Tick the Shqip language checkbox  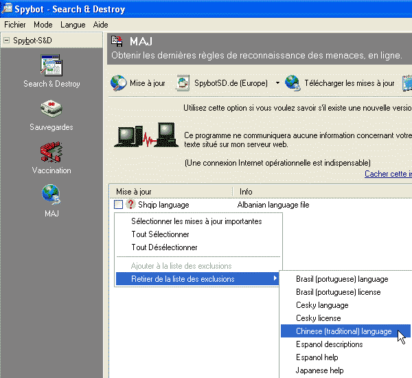coord(118,204)
